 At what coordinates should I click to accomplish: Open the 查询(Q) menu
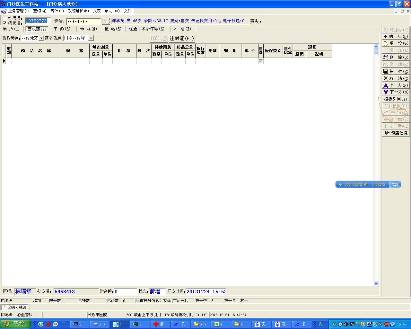(x=40, y=11)
